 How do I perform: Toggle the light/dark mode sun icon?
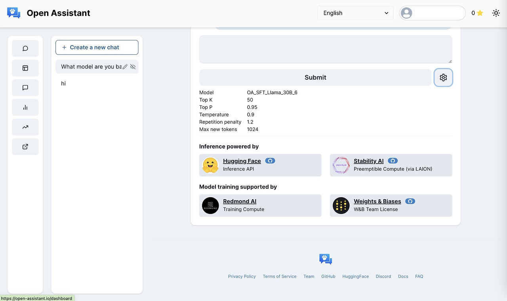click(x=496, y=13)
